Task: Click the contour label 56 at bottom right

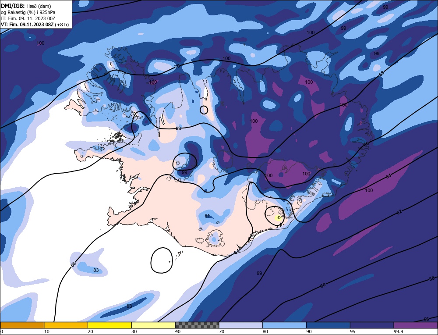Action: [426, 319]
